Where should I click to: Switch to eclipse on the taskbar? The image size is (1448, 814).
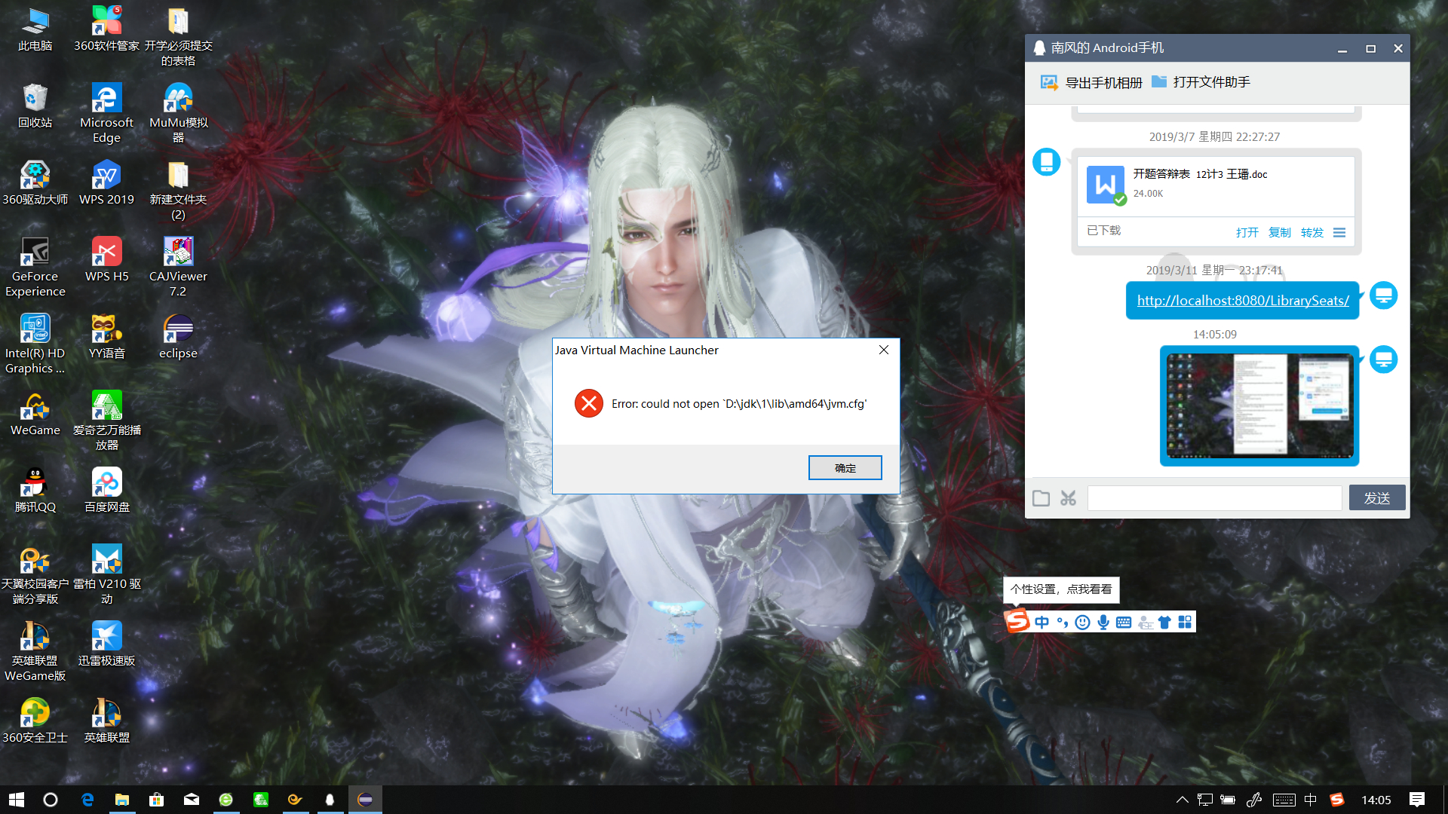click(365, 800)
